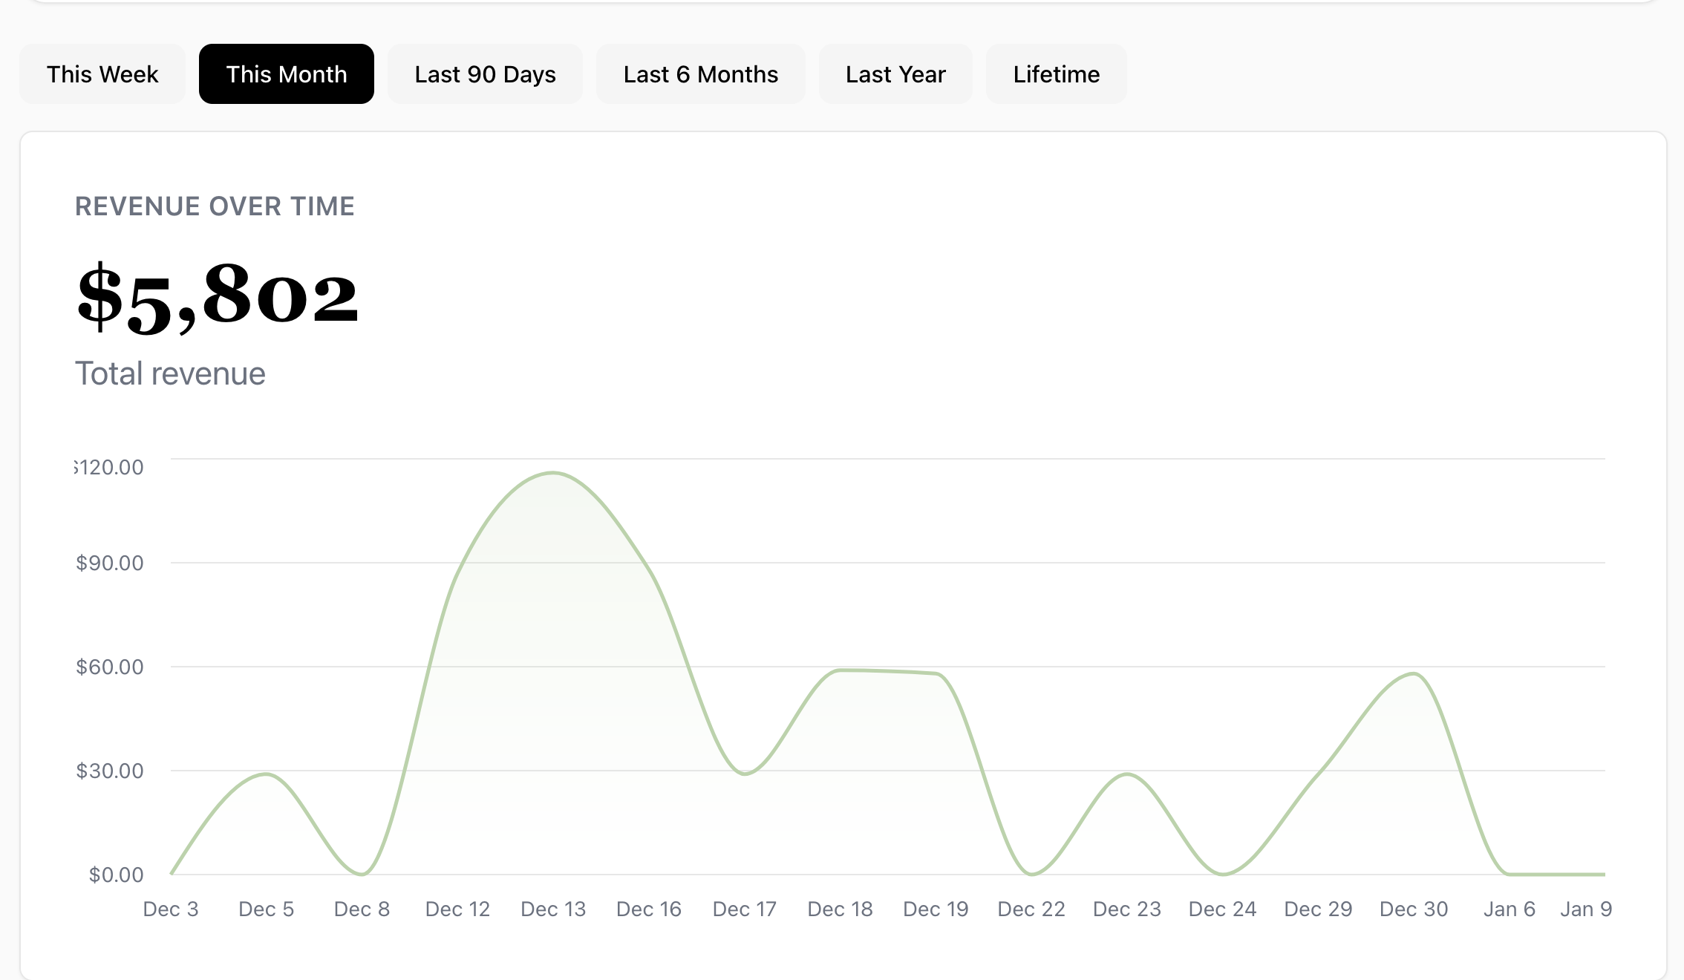Switch to Last 90 Days view
The image size is (1684, 980).
click(485, 74)
